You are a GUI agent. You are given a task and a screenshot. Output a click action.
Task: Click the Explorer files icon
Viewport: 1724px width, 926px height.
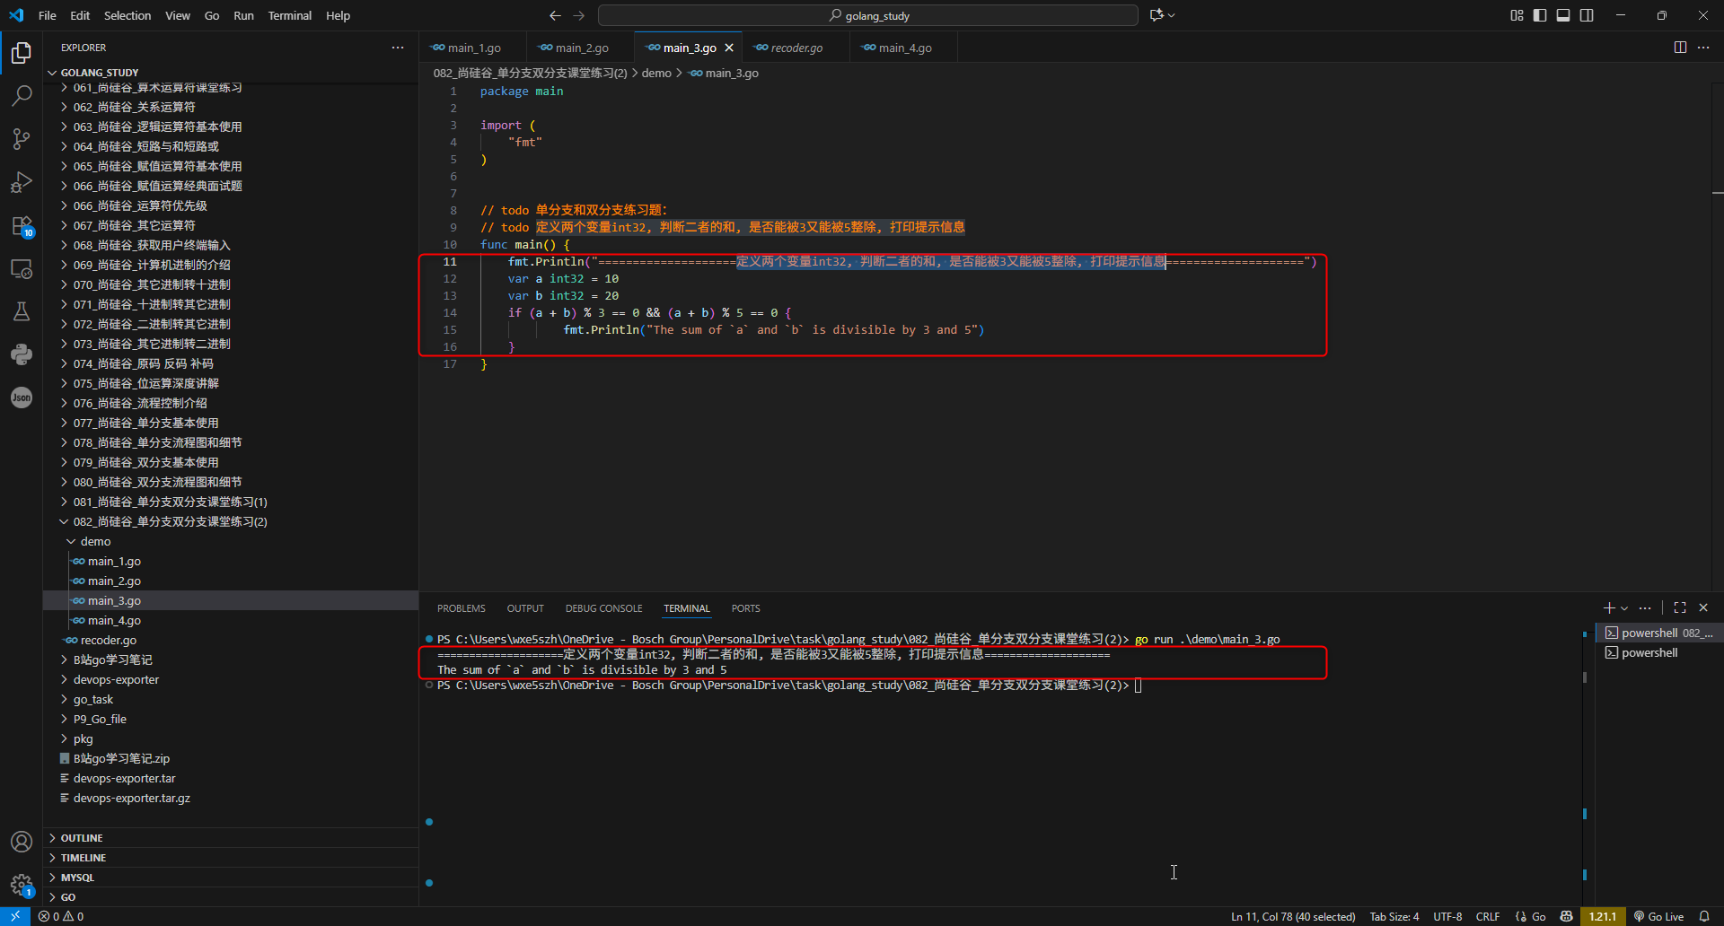pos(22,53)
